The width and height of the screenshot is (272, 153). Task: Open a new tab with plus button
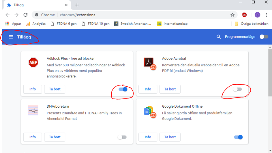77,5
